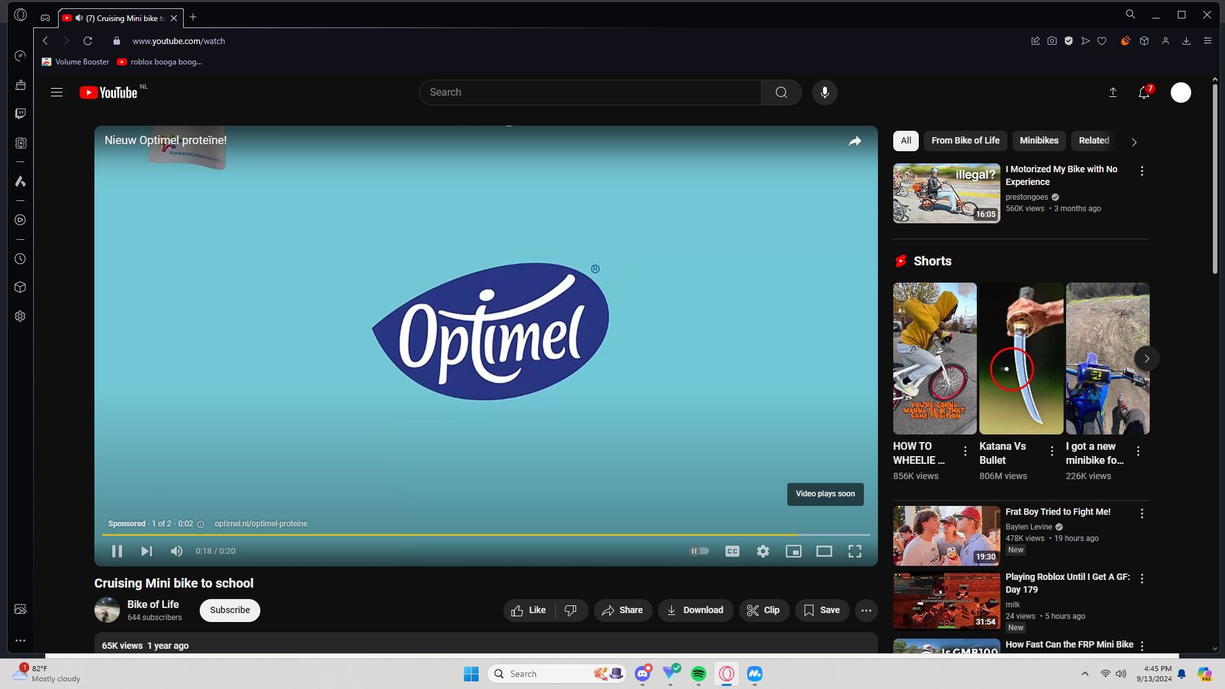Save the video to a playlist
This screenshot has width=1225, height=689.
[x=822, y=611]
